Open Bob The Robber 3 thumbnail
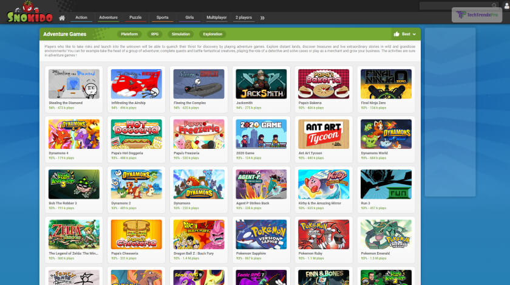The image size is (510, 285). [x=74, y=184]
